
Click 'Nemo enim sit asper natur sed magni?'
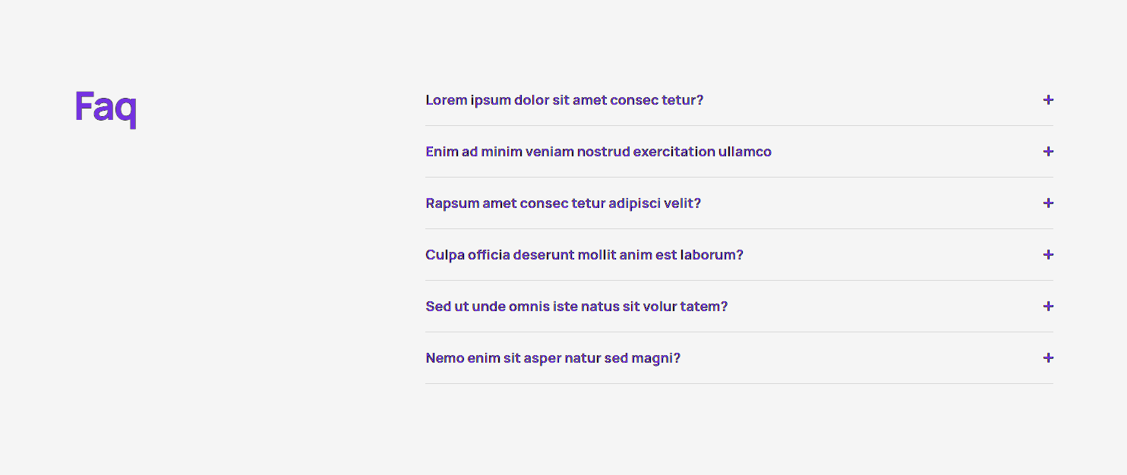tap(553, 357)
